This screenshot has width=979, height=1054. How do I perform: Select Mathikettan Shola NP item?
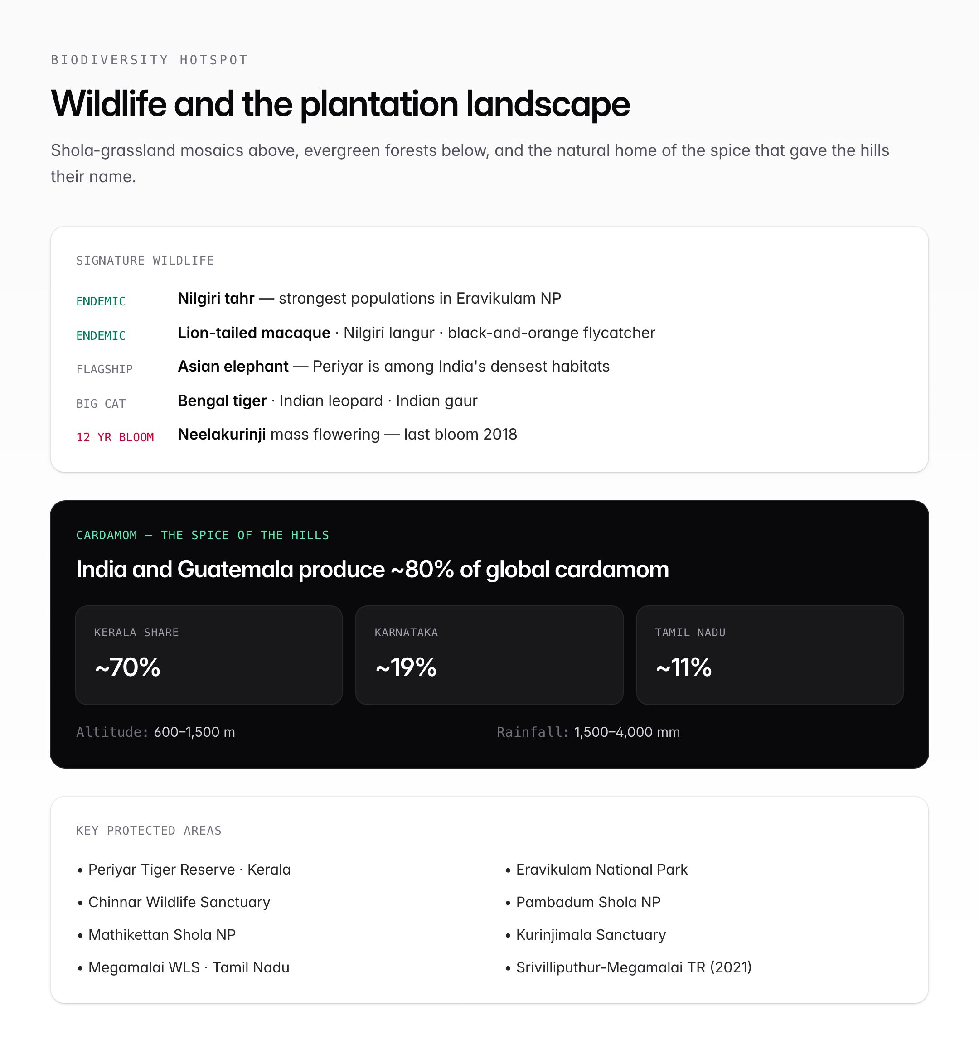(156, 935)
